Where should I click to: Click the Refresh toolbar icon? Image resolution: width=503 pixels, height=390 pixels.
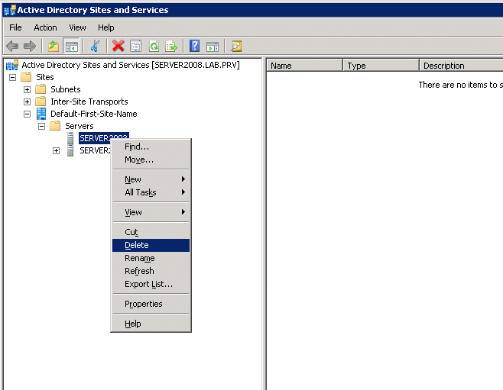pos(154,46)
